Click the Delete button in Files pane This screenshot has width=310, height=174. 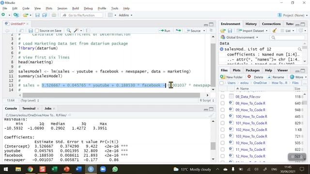click(255, 77)
